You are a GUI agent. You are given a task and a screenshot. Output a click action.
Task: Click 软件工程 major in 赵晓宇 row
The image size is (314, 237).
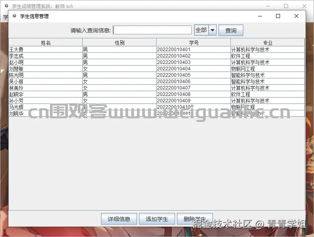coord(240,94)
